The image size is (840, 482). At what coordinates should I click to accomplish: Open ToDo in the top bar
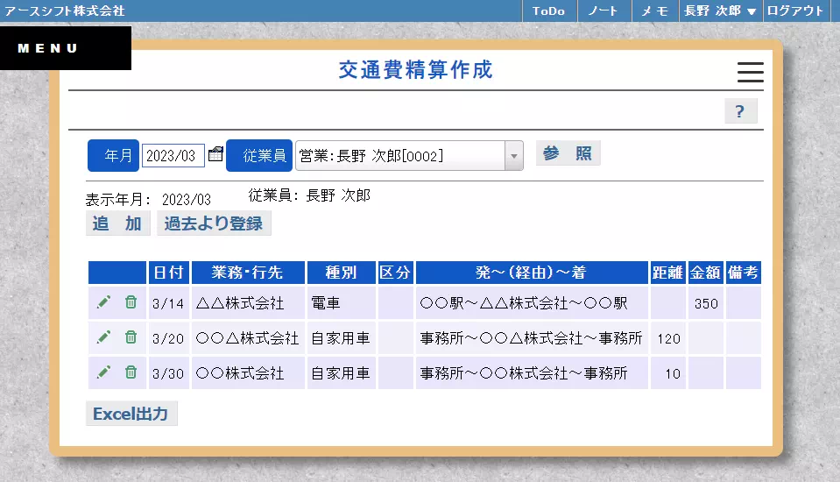pos(549,11)
